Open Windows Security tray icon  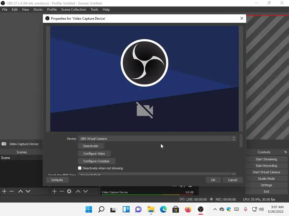(229, 209)
